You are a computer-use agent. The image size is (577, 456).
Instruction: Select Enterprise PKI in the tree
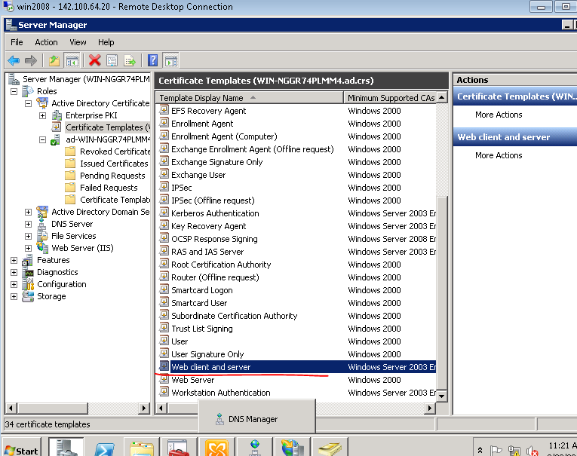91,115
